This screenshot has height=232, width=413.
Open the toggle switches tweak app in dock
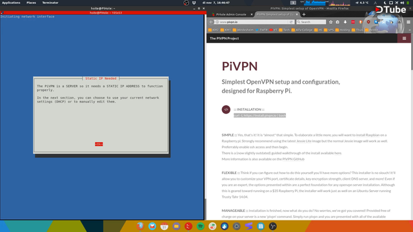[x=212, y=226]
